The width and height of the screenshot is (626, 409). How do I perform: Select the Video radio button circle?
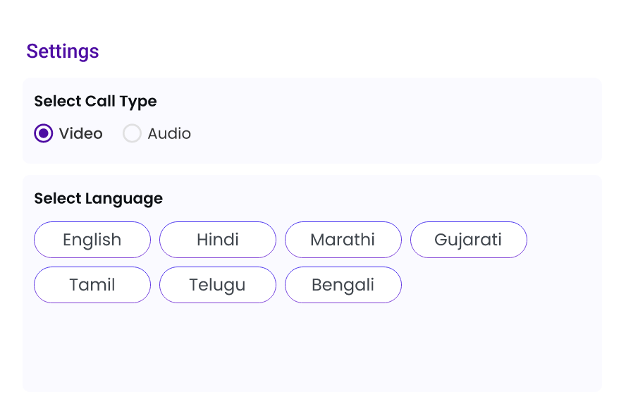click(44, 133)
